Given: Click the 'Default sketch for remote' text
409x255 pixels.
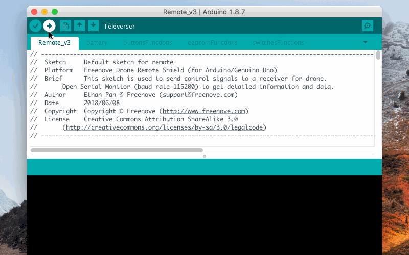Looking at the screenshot, I should 129,62.
